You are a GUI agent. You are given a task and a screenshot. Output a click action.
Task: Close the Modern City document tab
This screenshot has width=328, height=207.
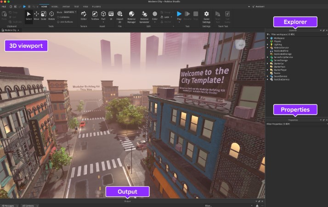18,30
